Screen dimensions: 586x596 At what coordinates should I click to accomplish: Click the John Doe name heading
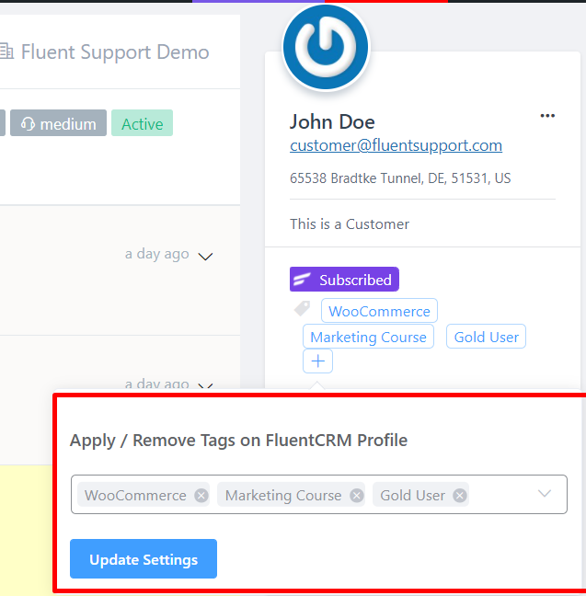pyautogui.click(x=332, y=121)
